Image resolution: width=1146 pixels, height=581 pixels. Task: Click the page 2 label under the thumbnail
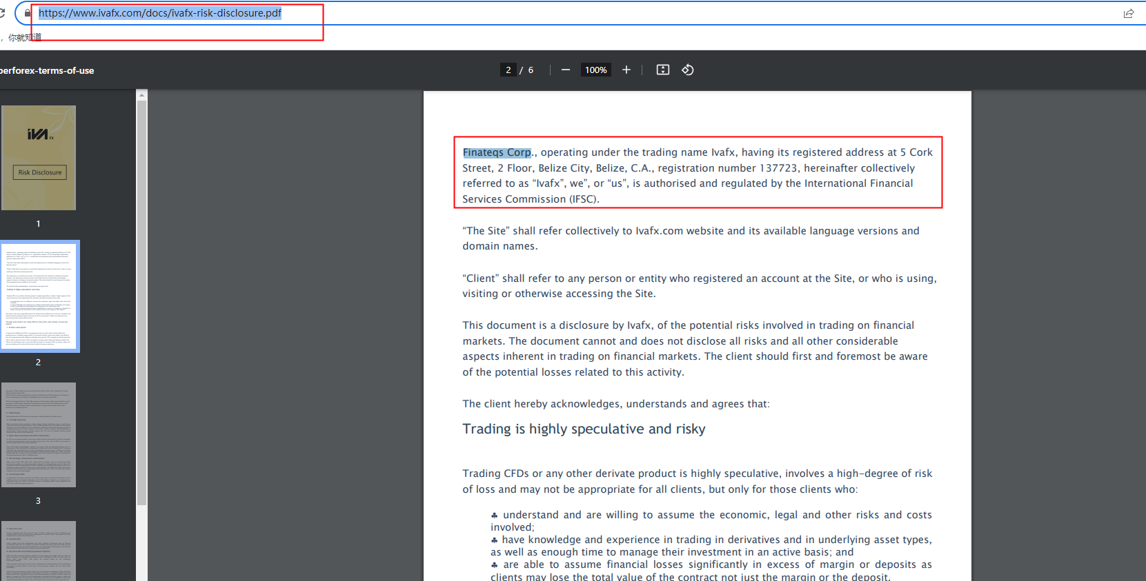click(38, 363)
